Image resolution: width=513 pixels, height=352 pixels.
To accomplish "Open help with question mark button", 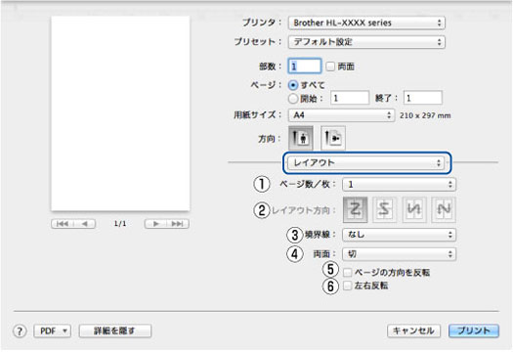I will pos(20,331).
